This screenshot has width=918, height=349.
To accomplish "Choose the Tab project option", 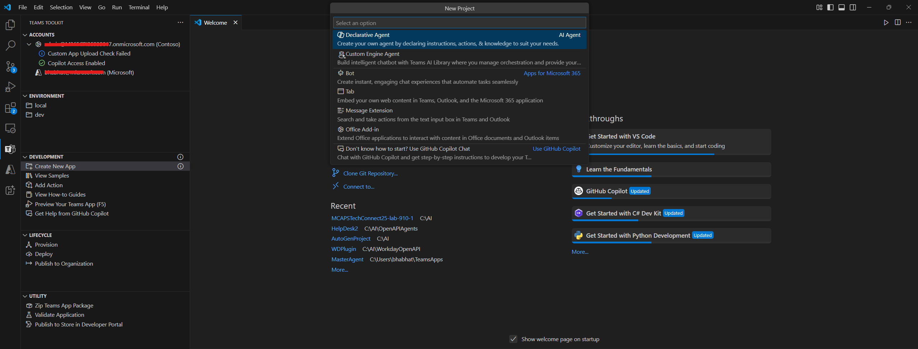I will [459, 96].
